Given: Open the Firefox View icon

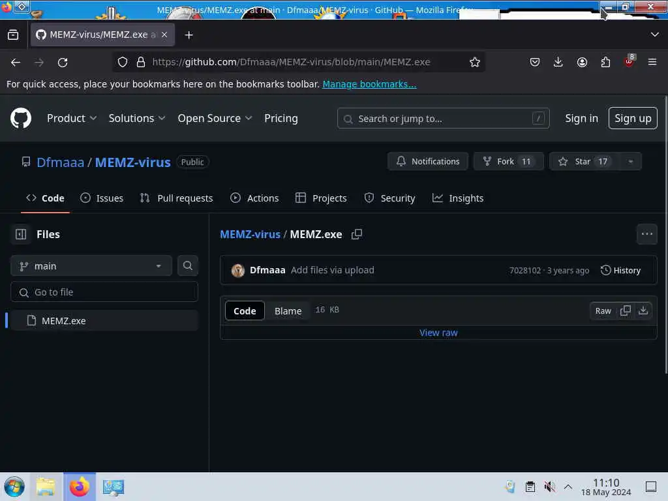Looking at the screenshot, I should pos(13,35).
